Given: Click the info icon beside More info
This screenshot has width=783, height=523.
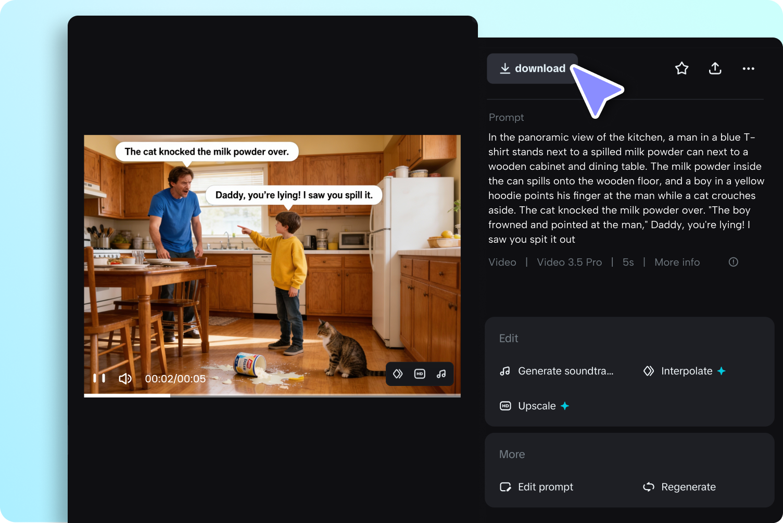Looking at the screenshot, I should 733,262.
